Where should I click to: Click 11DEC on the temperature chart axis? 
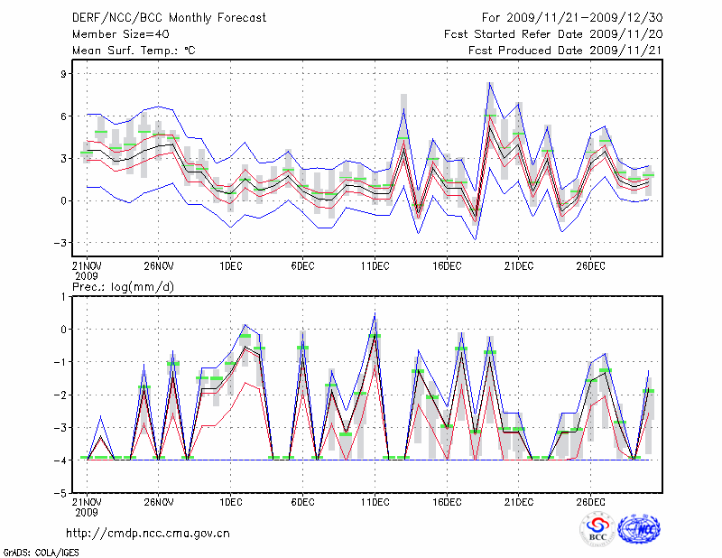click(x=375, y=266)
